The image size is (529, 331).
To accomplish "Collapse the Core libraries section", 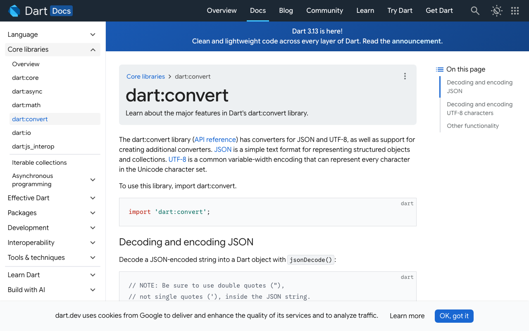I will coord(52,50).
